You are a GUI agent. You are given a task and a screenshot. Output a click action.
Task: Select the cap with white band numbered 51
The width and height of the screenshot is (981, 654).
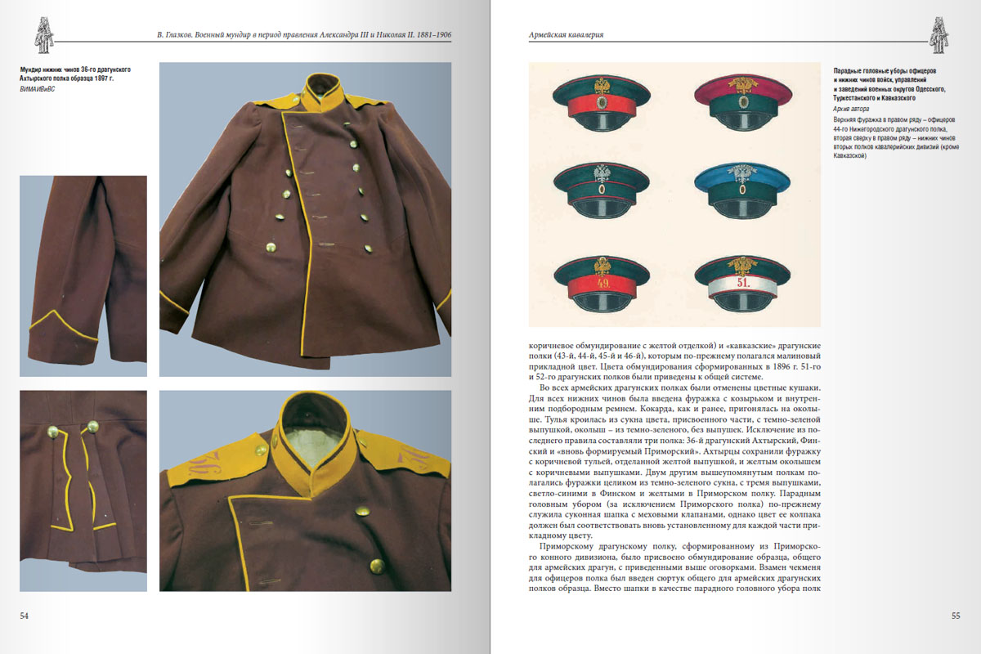coord(741,282)
